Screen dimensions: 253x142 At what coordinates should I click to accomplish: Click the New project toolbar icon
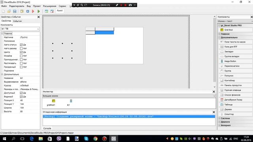coord(4,11)
